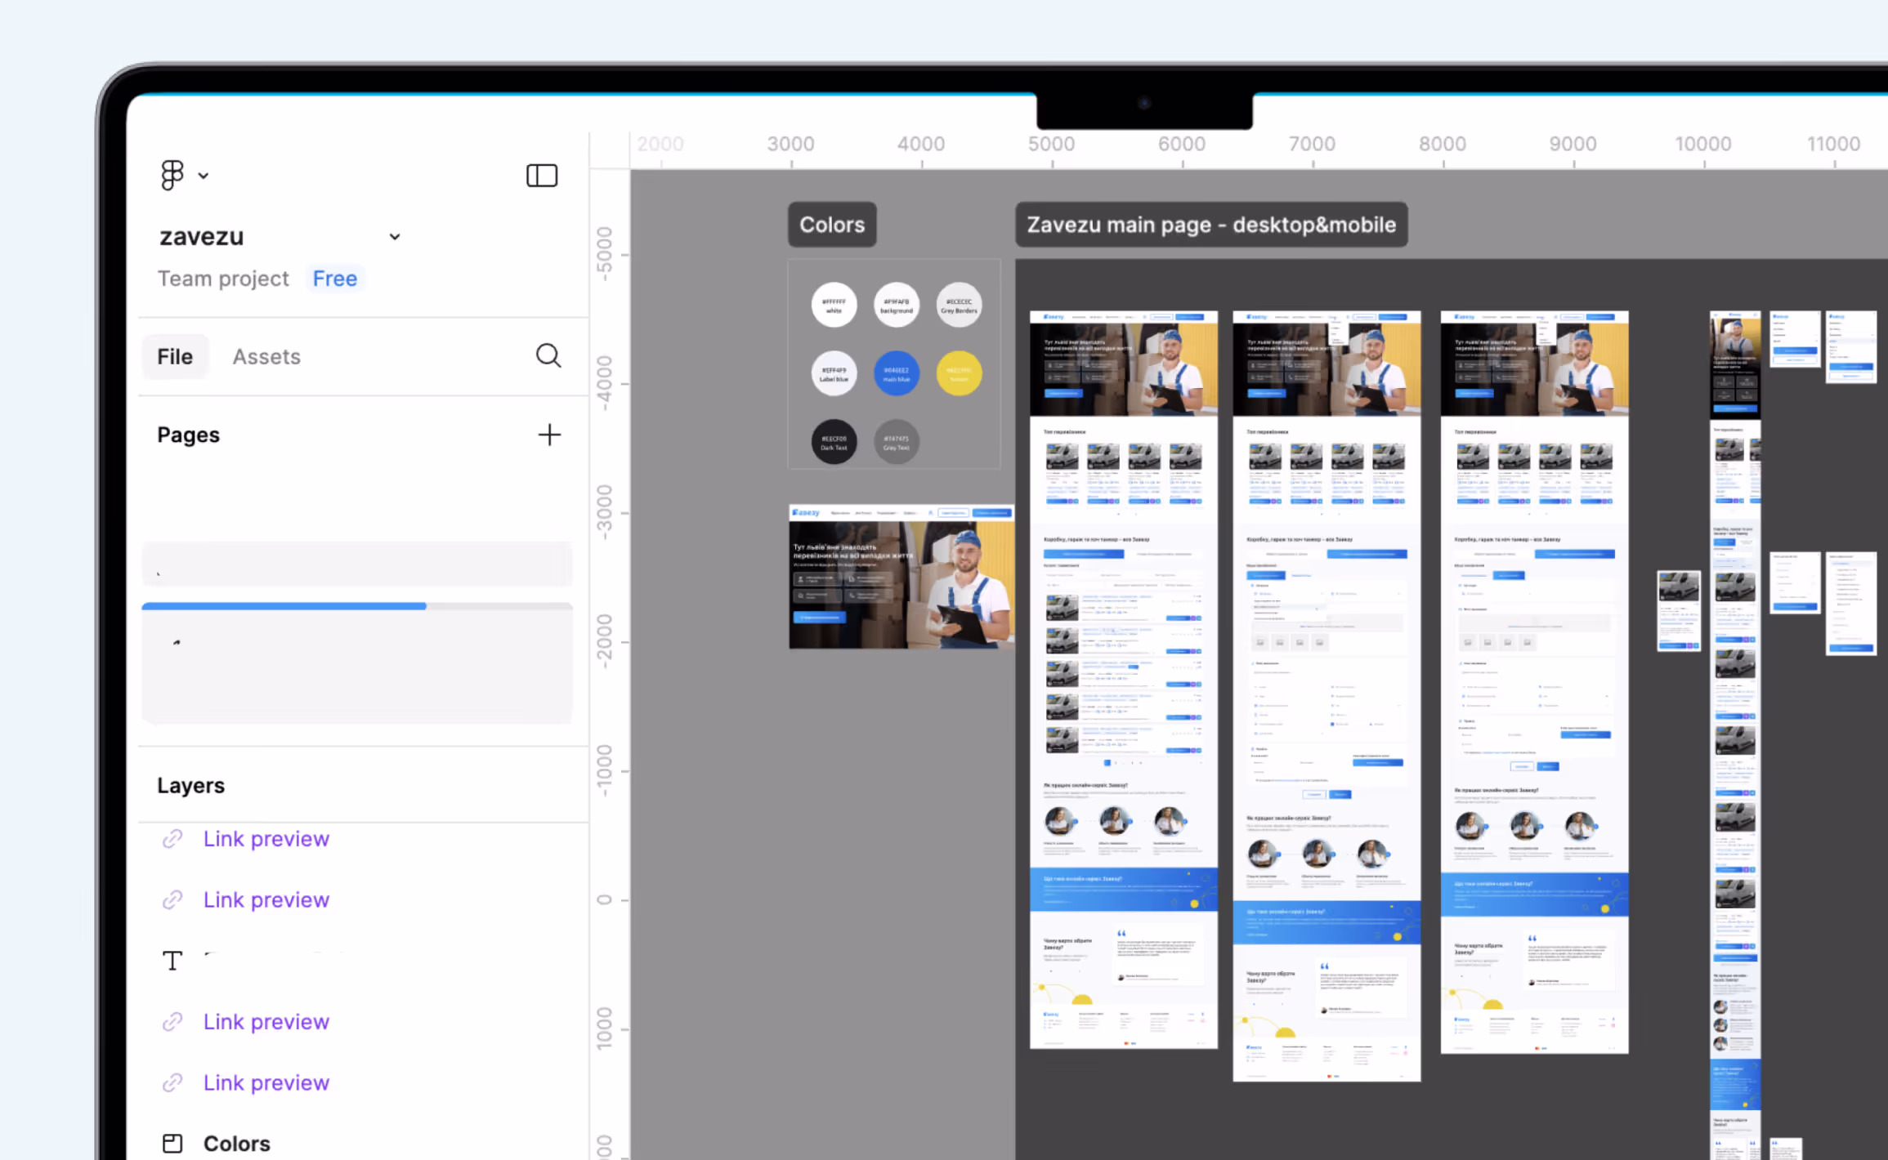Screen dimensions: 1888x1160
Task: Click the Team project label
Action: click(x=223, y=279)
